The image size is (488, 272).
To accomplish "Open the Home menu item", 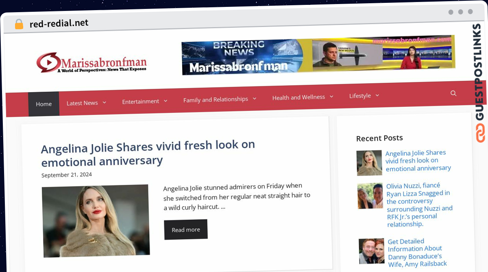I will 44,104.
